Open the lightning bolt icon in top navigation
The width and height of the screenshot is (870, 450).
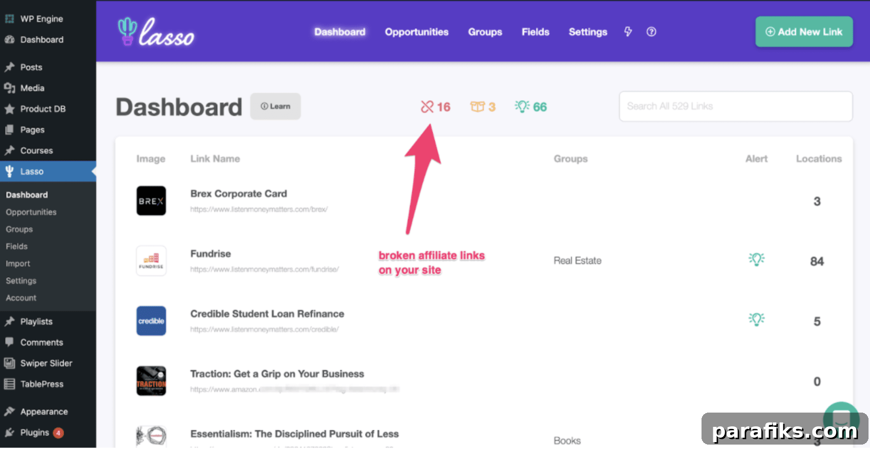pyautogui.click(x=628, y=32)
